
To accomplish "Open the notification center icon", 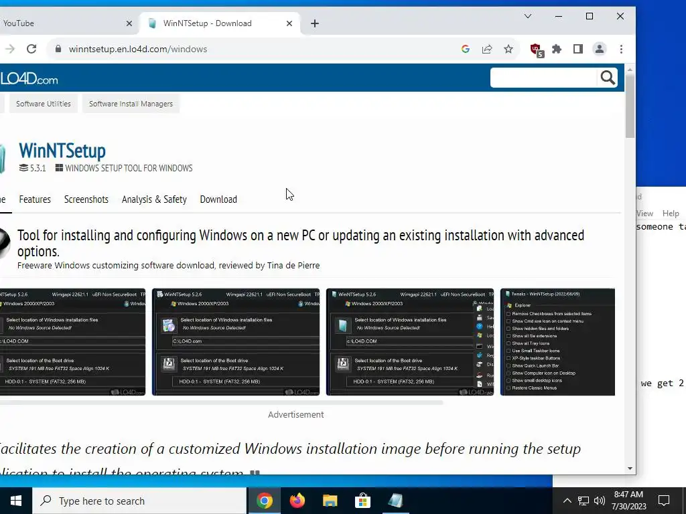I will [x=664, y=501].
